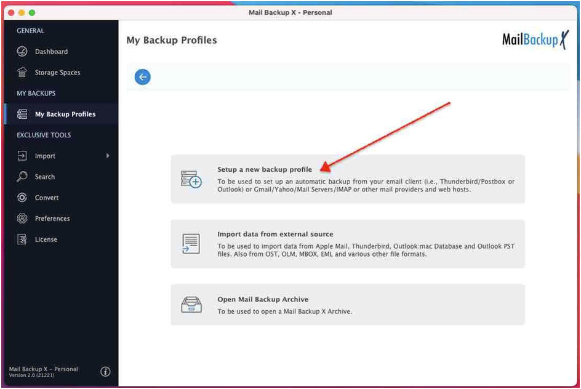Click the blue back arrow button
The height and width of the screenshot is (389, 581).
click(x=143, y=77)
